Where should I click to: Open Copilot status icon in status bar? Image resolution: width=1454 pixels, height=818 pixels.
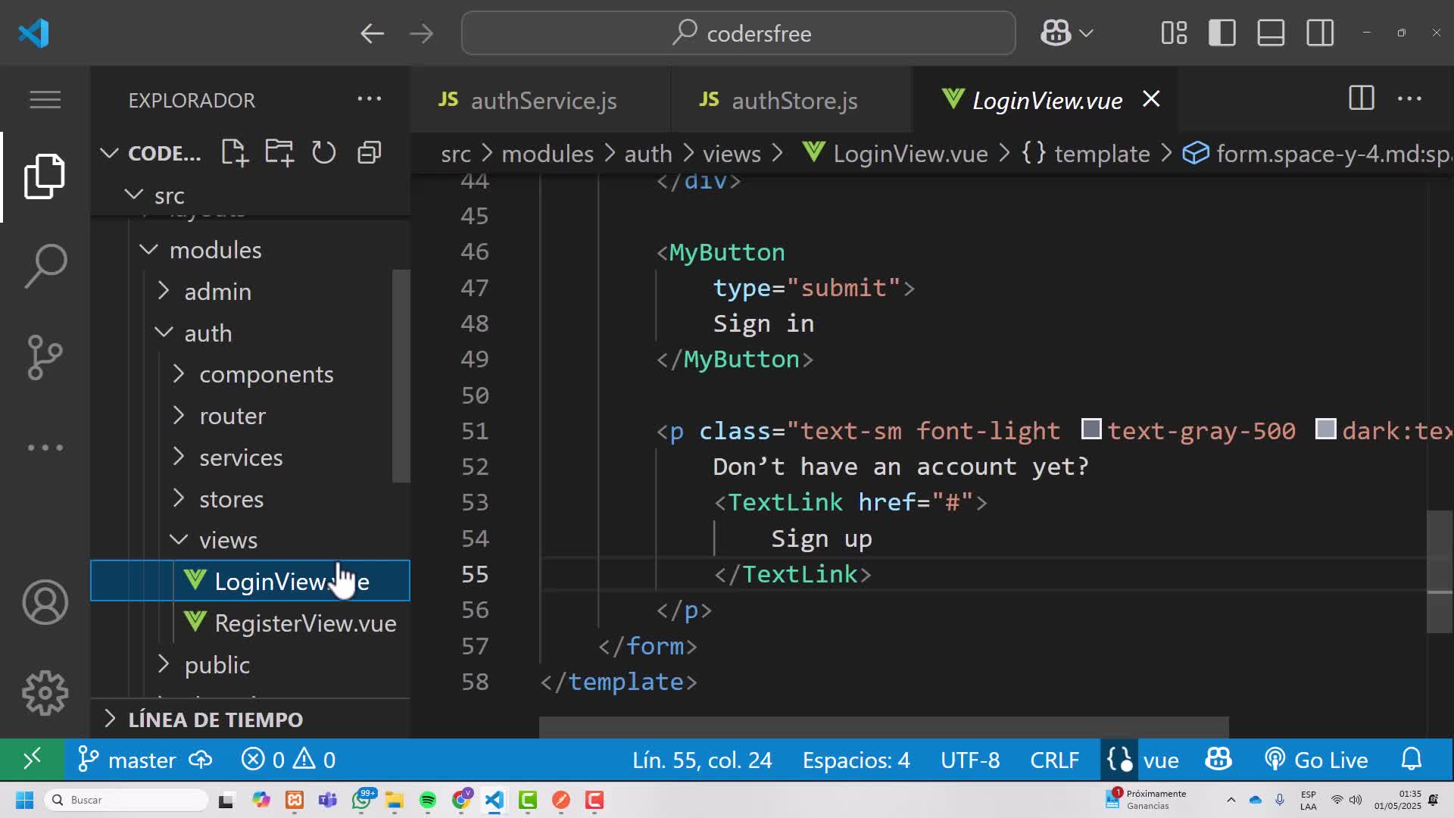pyautogui.click(x=1218, y=760)
